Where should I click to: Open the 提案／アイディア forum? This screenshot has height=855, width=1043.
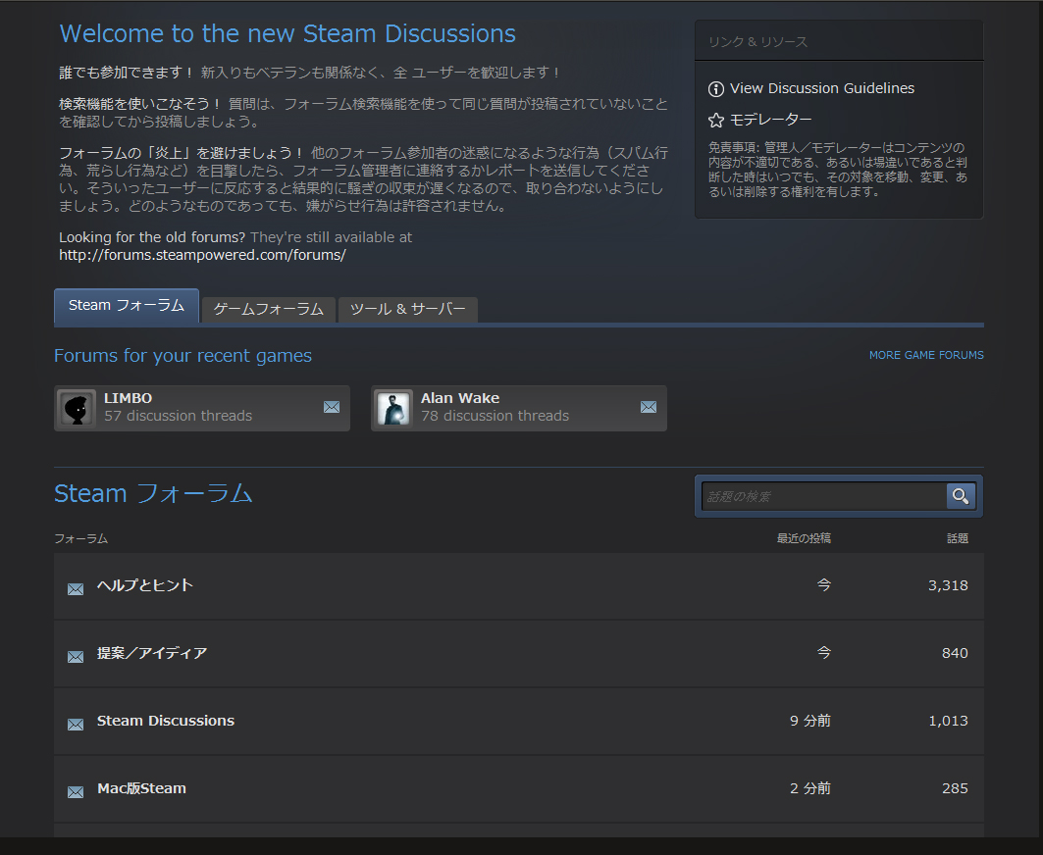pyautogui.click(x=152, y=653)
